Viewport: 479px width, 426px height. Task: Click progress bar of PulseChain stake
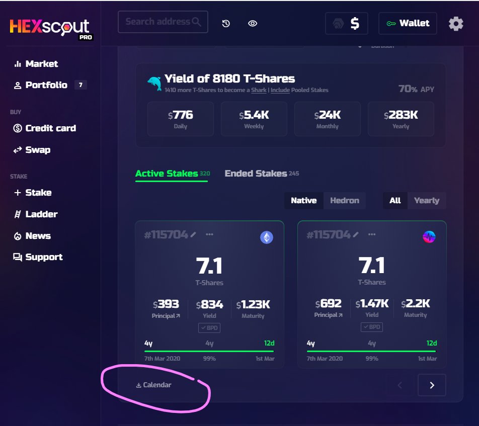click(372, 351)
